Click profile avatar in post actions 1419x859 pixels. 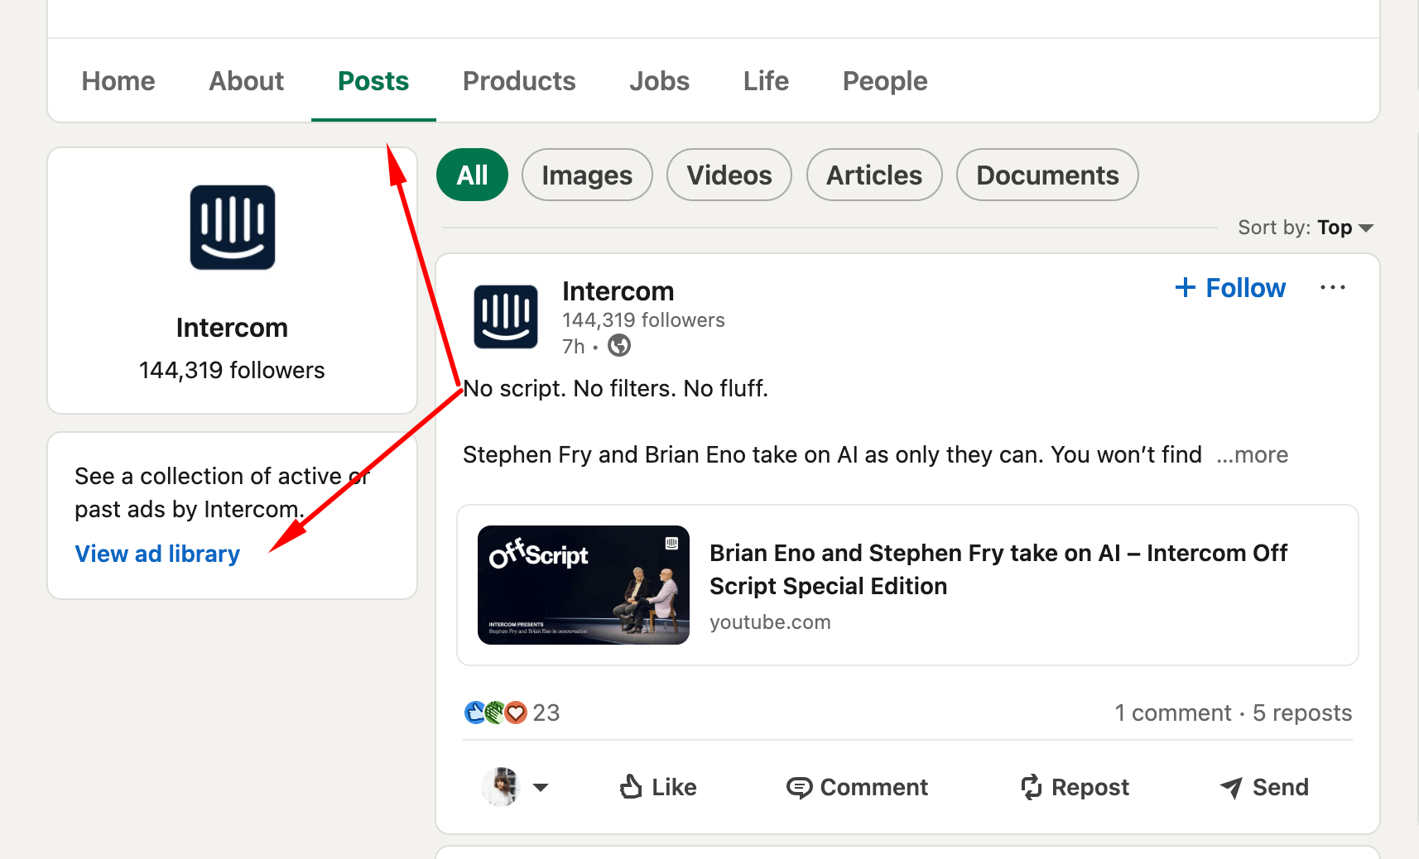tap(500, 787)
